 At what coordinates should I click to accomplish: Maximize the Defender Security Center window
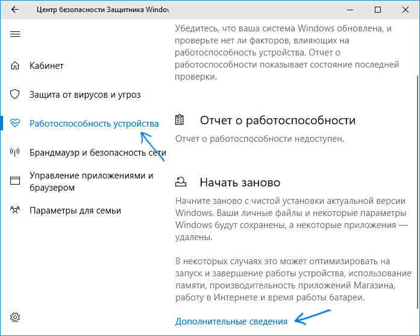click(378, 10)
